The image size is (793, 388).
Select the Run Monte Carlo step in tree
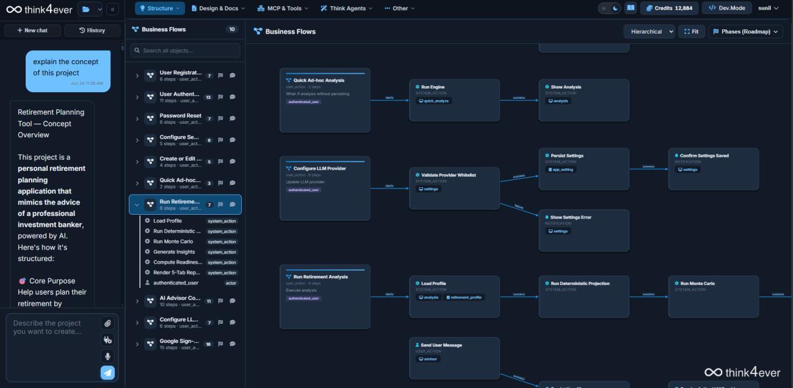[190, 242]
